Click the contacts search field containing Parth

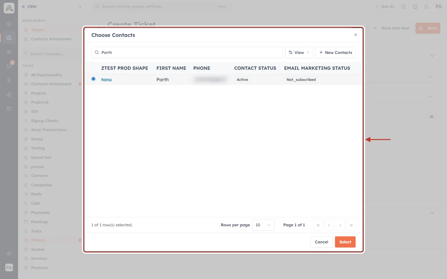(187, 52)
